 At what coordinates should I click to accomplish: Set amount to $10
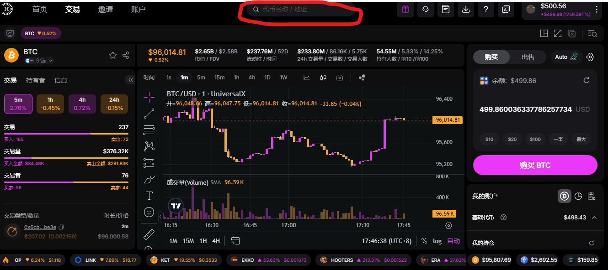coord(489,139)
